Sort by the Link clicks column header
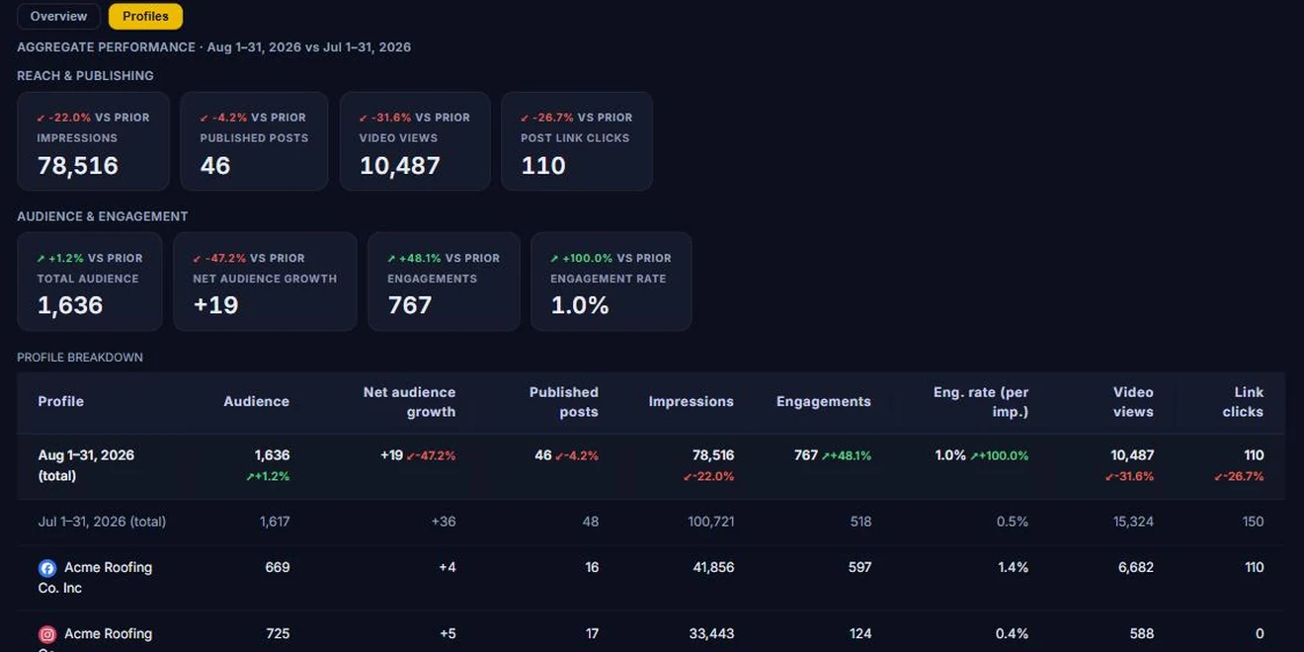 1243,402
